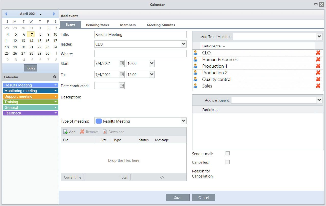Open To time dropdown
Image resolution: width=326 pixels, height=206 pixels.
(152, 75)
